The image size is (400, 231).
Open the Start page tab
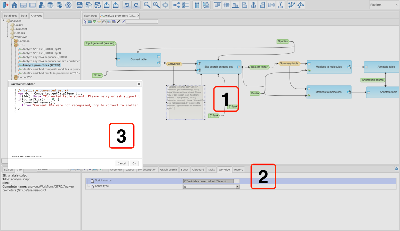91,16
